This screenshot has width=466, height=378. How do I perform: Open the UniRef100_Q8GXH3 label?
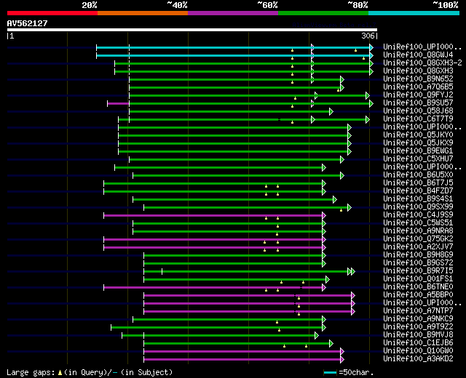coord(418,71)
